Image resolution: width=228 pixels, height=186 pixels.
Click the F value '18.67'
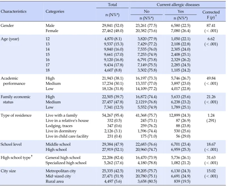[x=211, y=144]
